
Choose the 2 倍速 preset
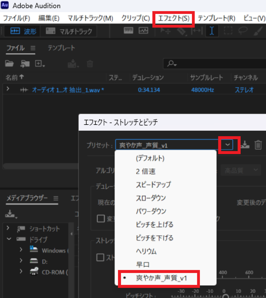tap(146, 171)
